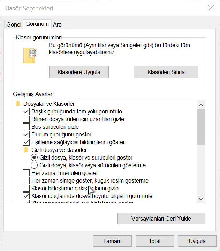Check Boş sürücüleri gizle option

(x=26, y=127)
